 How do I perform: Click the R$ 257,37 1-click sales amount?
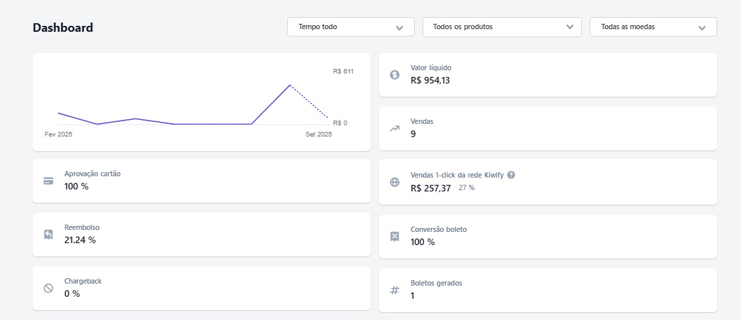(431, 188)
